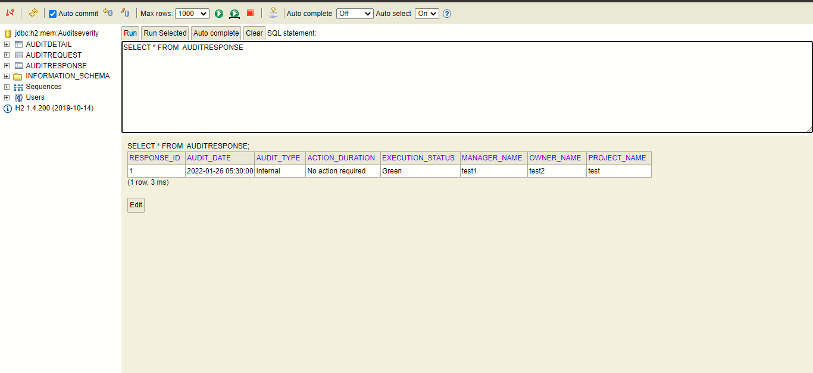Click the 'test' project name cell
This screenshot has width=813, height=373.
point(619,171)
